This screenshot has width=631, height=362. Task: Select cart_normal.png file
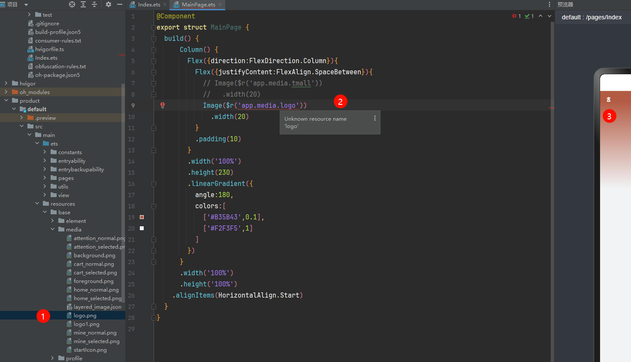click(94, 264)
